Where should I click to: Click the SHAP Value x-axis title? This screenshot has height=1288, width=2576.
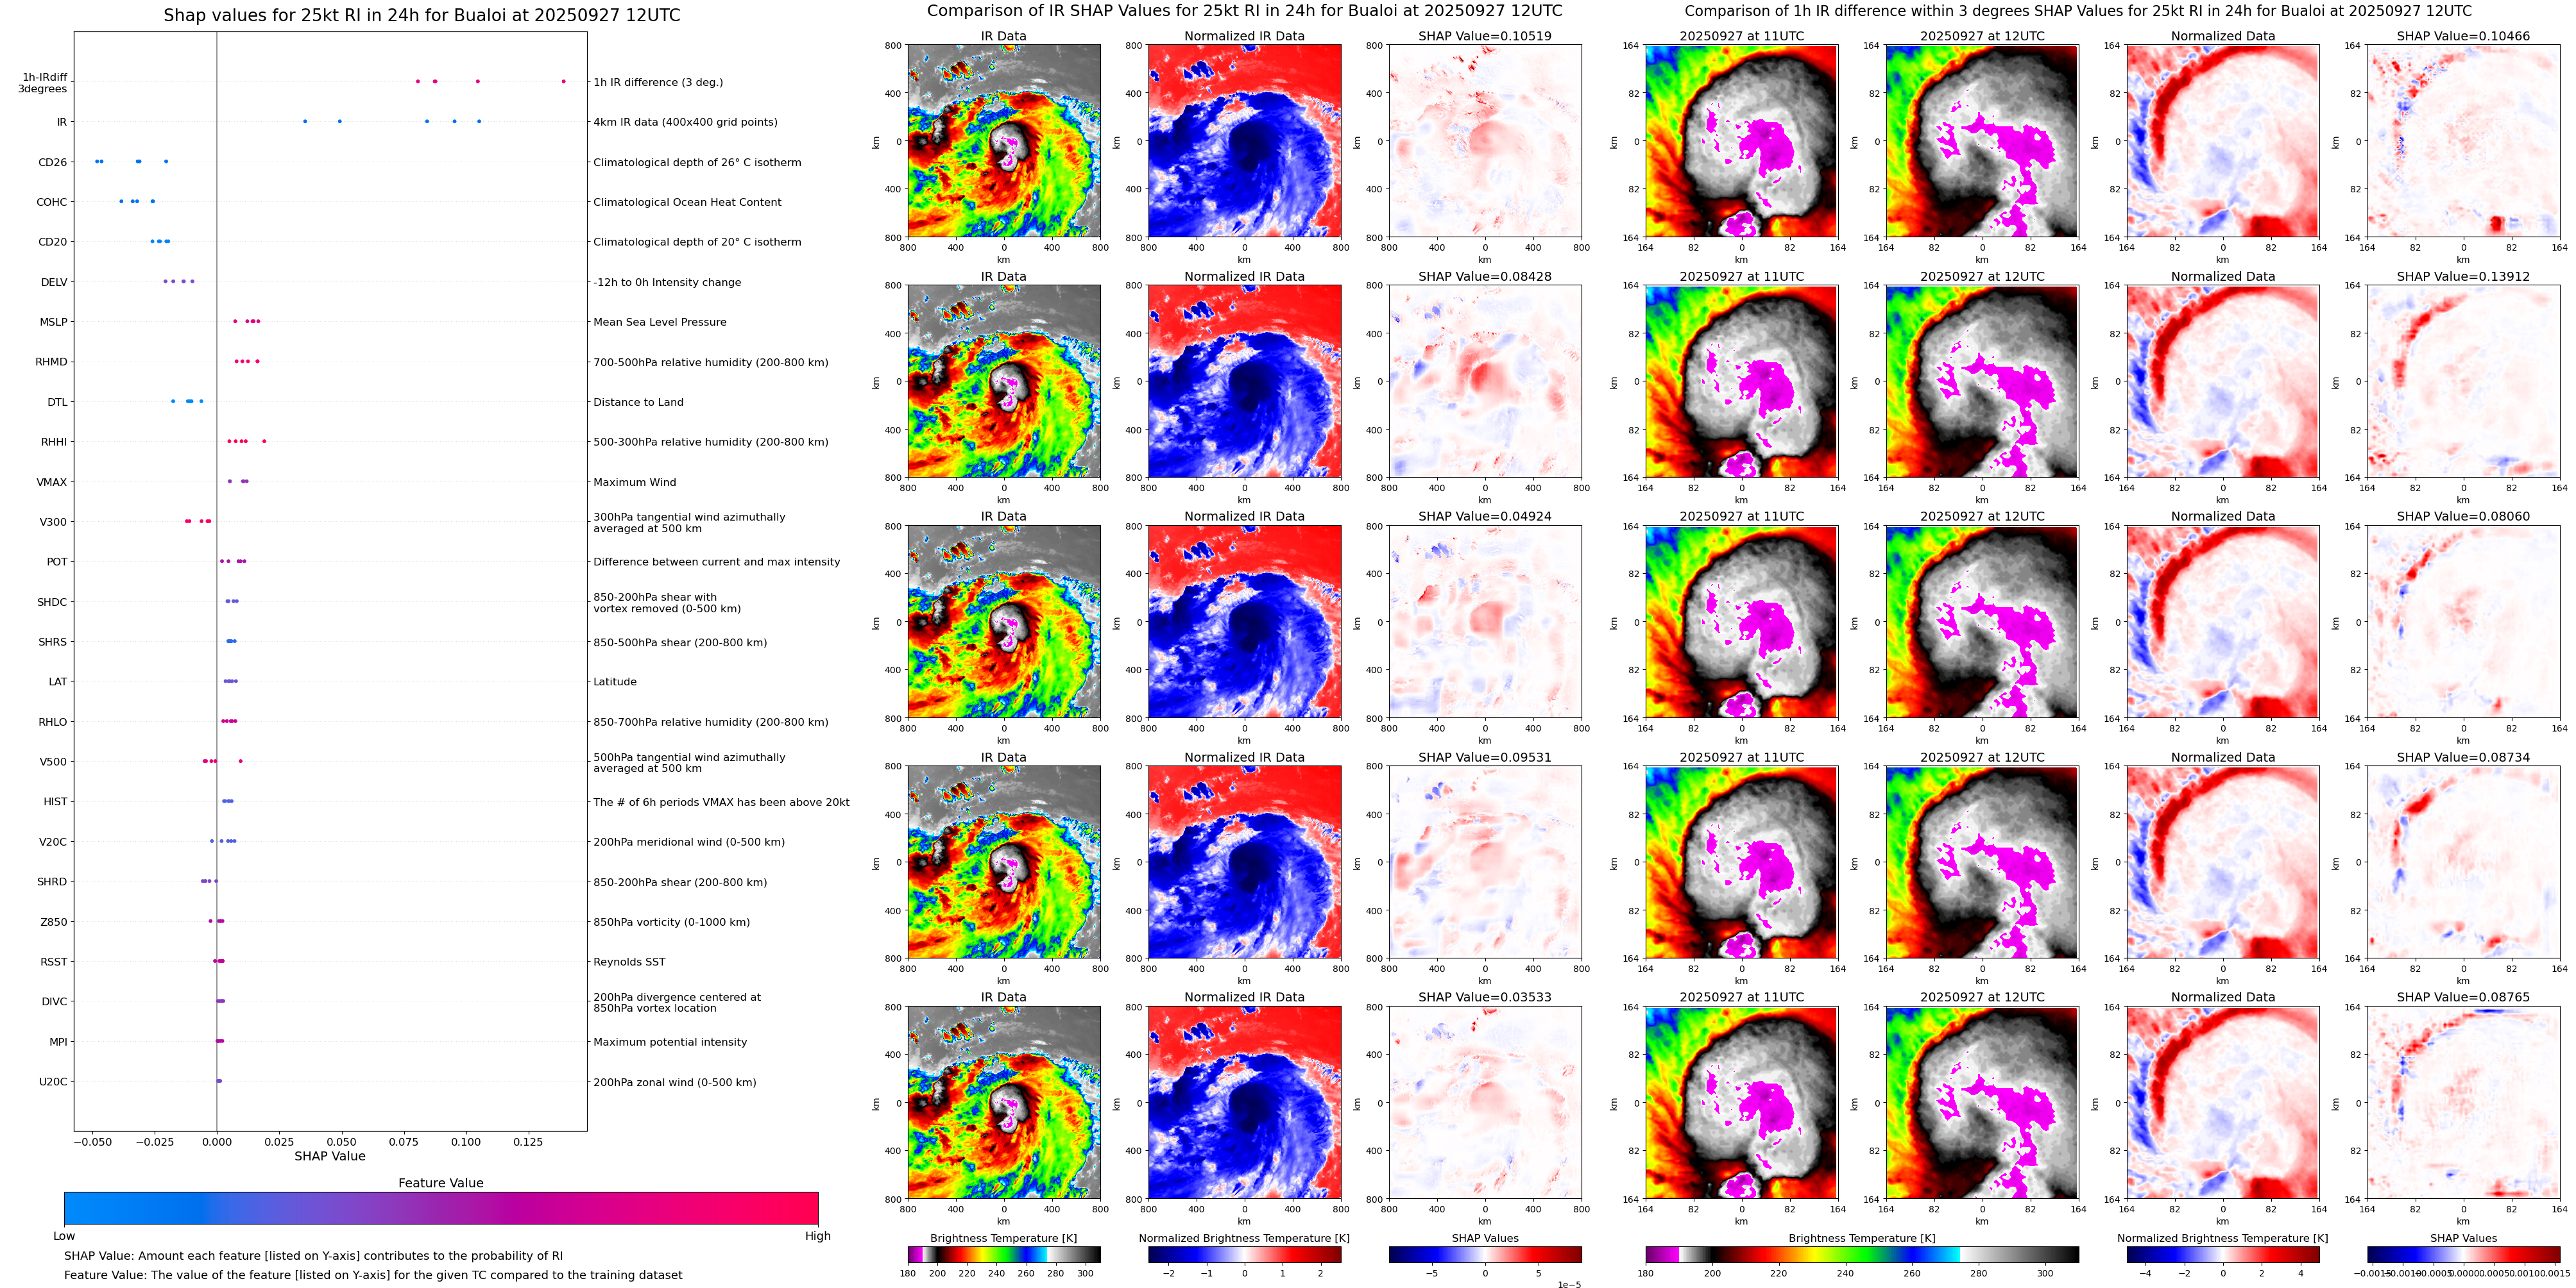[x=329, y=1156]
